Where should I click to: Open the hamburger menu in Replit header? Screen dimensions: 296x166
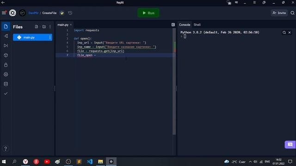click(x=4, y=13)
